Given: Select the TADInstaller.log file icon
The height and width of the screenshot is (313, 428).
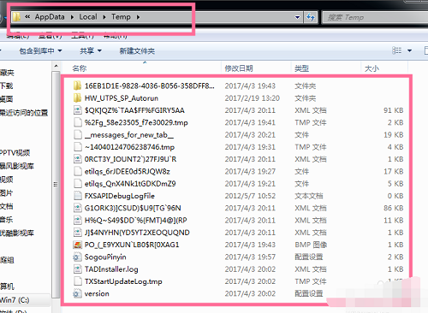Looking at the screenshot, I should tap(77, 269).
